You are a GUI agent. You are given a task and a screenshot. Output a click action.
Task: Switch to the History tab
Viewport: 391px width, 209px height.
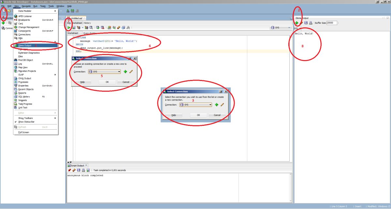[87, 23]
